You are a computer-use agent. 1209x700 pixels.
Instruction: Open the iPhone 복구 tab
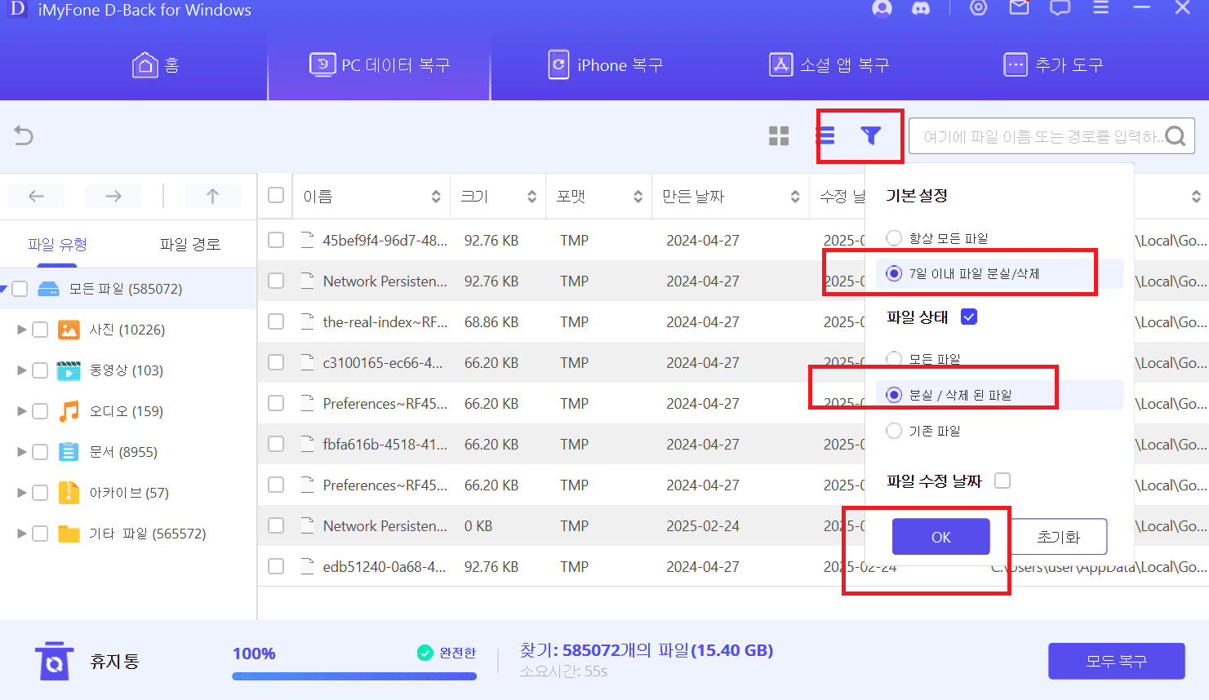(605, 65)
